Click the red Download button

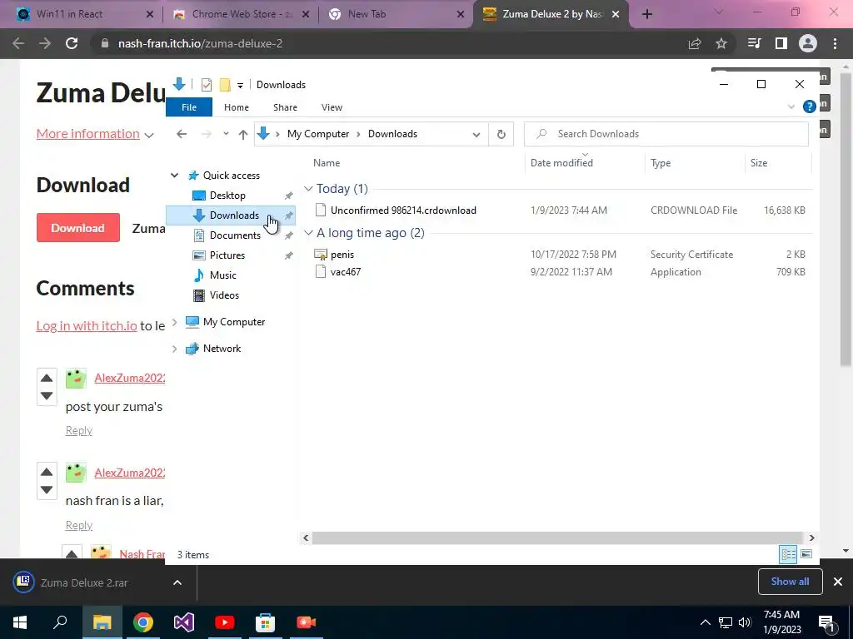click(77, 228)
